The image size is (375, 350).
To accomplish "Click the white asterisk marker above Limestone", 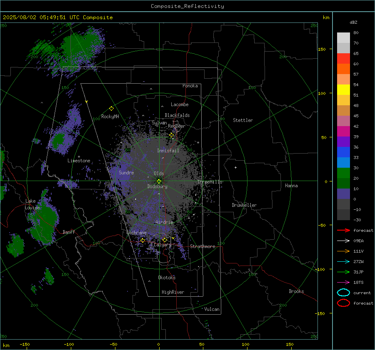I will (79, 157).
